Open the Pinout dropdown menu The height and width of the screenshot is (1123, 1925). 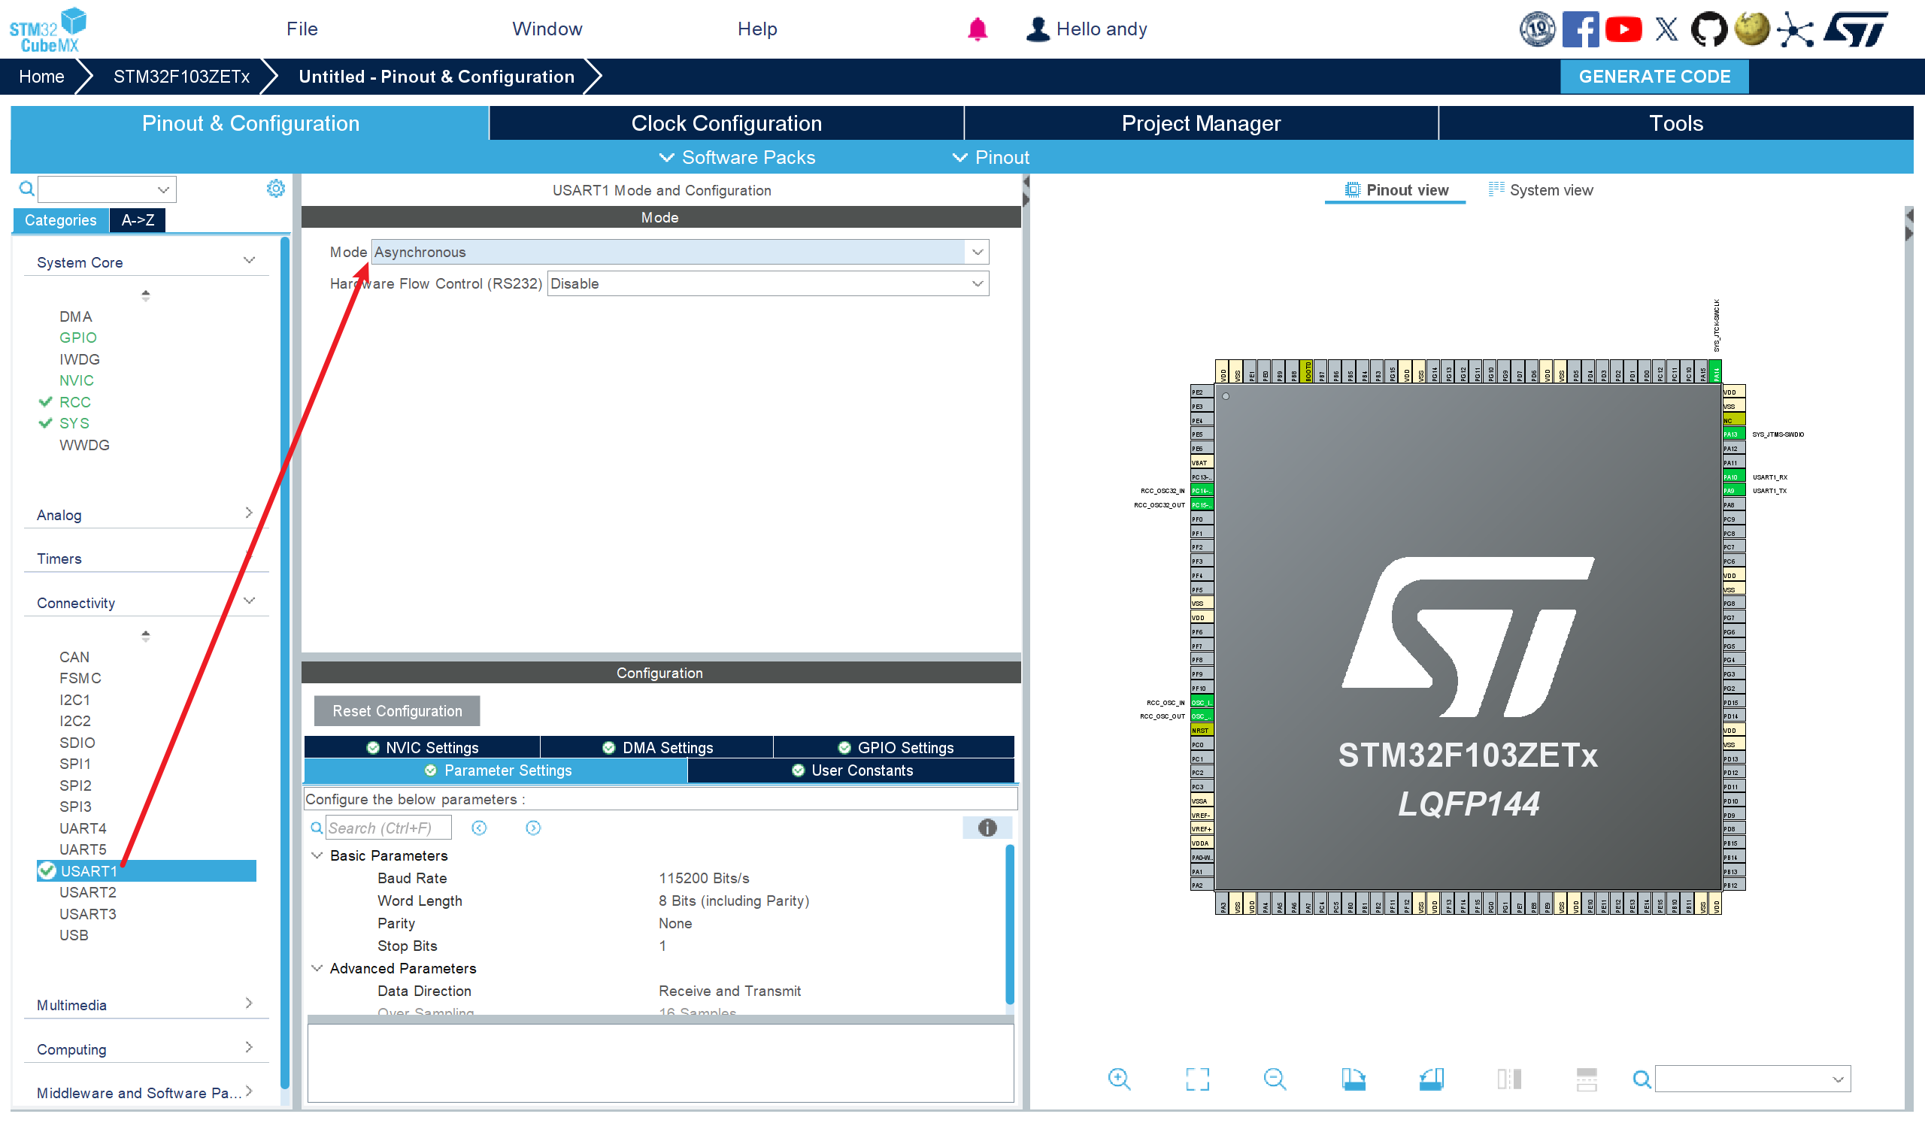point(991,157)
